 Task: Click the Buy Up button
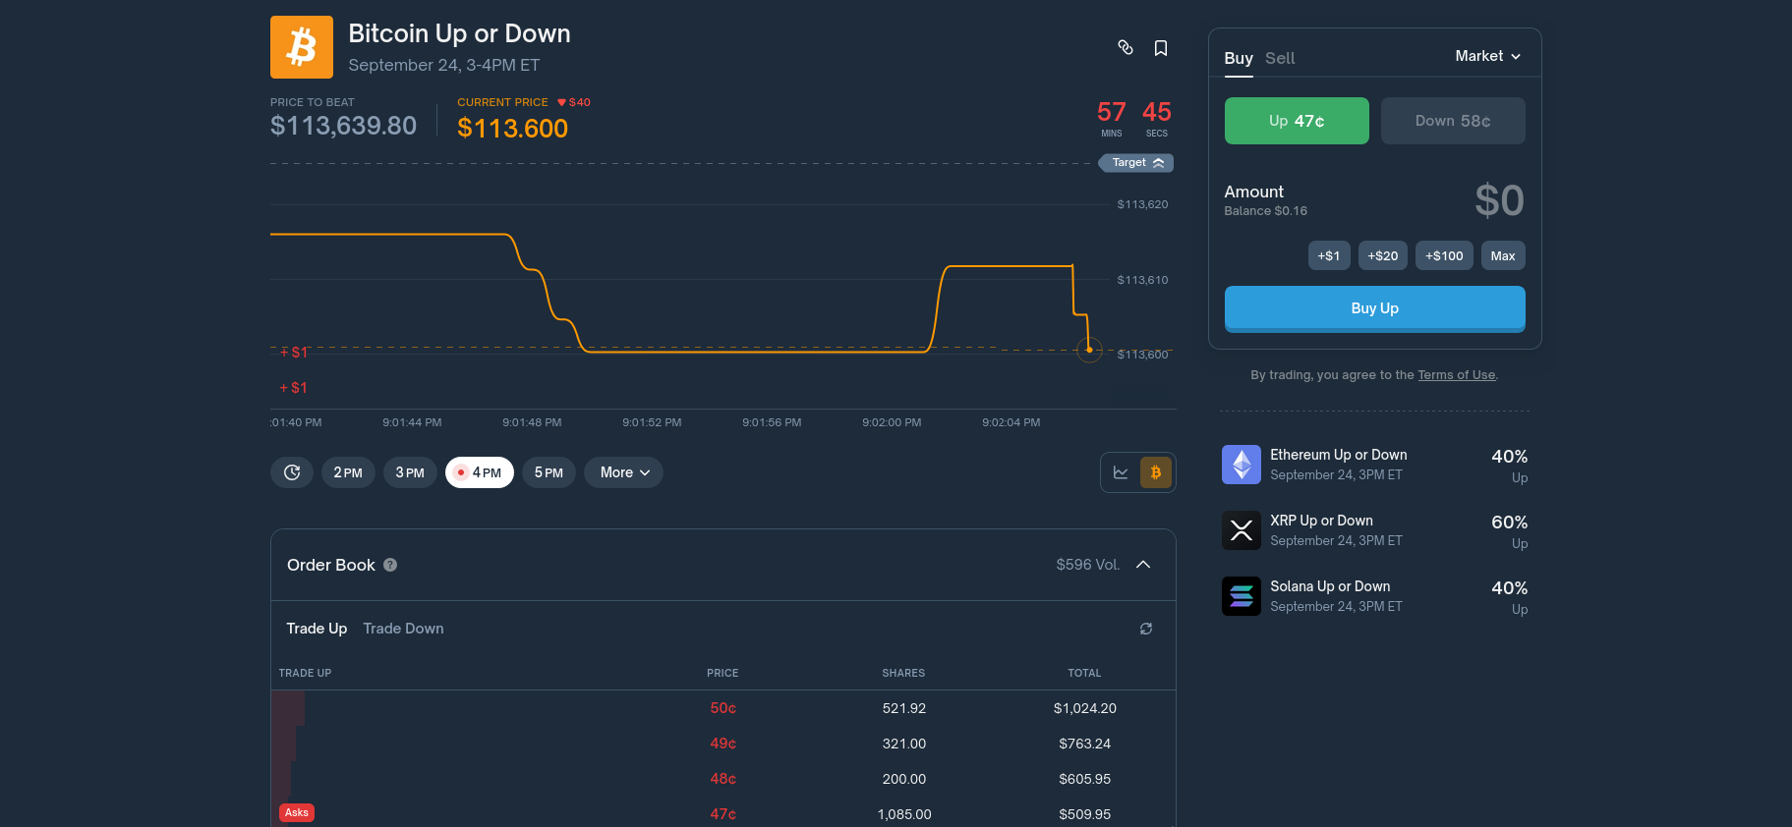[x=1375, y=308]
